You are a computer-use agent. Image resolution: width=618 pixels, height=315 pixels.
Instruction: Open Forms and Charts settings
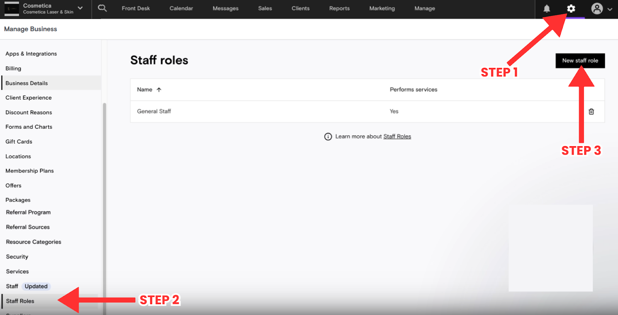pos(29,127)
